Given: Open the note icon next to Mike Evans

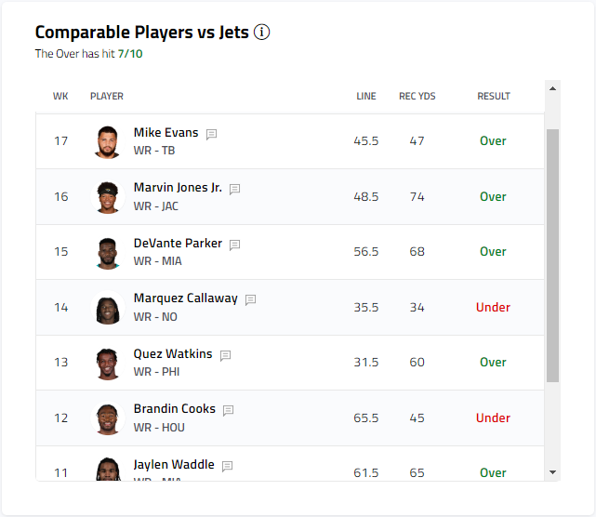Looking at the screenshot, I should (211, 134).
